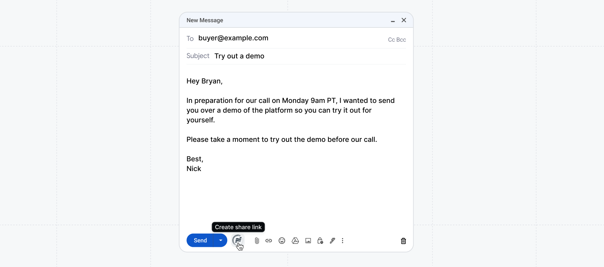Insert a link using the chain icon
The width and height of the screenshot is (604, 267).
pos(269,241)
